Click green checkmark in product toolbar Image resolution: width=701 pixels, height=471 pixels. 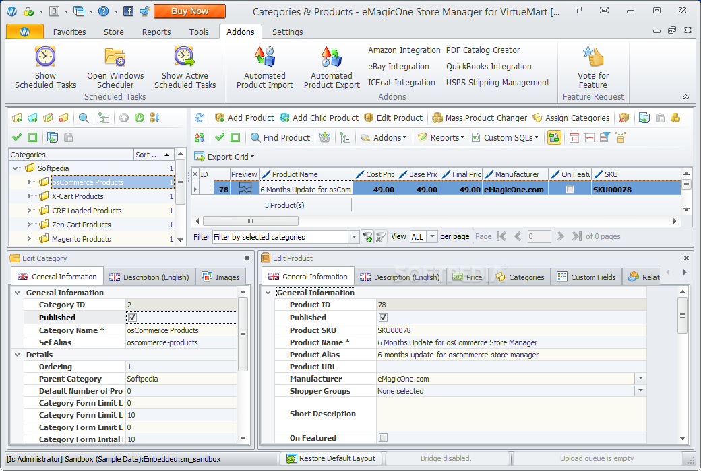point(220,137)
